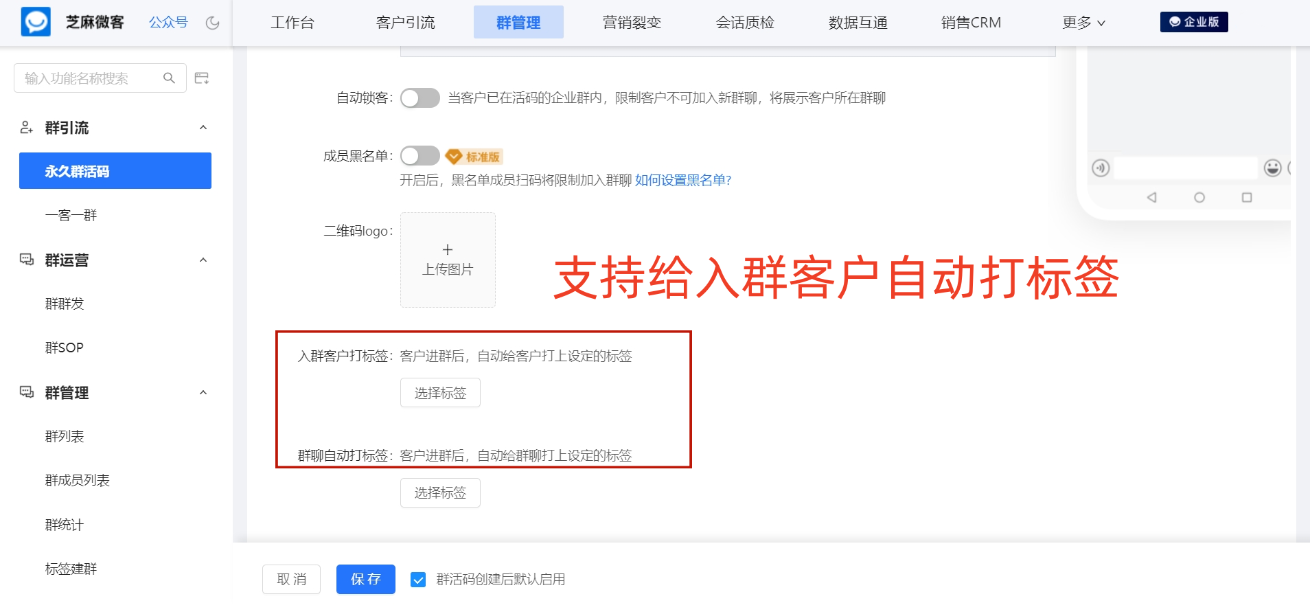Click the 保存 button
1310x614 pixels.
pyautogui.click(x=366, y=579)
